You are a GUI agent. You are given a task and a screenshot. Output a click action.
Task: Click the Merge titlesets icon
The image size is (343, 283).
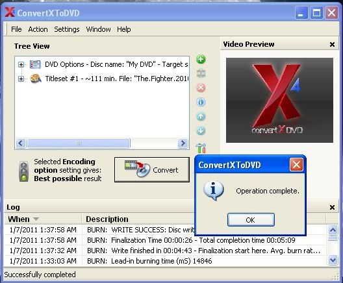[201, 73]
